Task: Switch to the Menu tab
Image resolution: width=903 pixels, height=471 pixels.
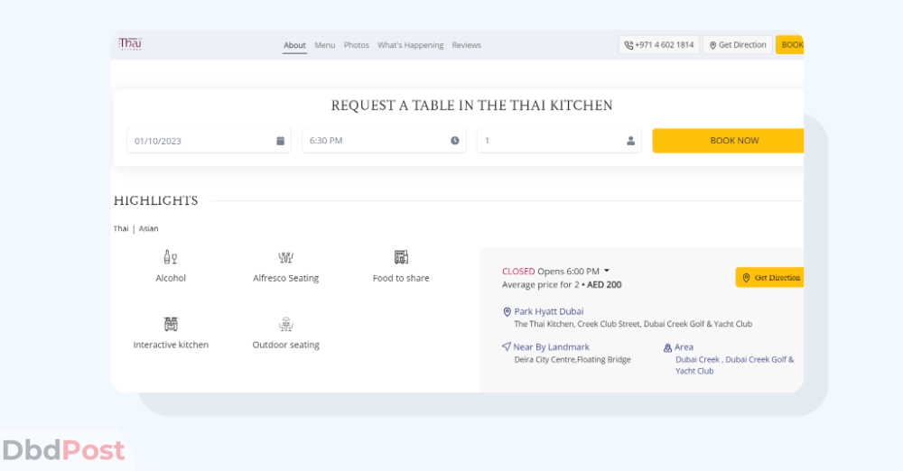Action: click(325, 45)
